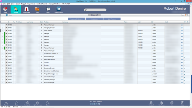192x108 pixels.
Task: Click the Search magnifier icon in bottom bar
Action: 48,103
